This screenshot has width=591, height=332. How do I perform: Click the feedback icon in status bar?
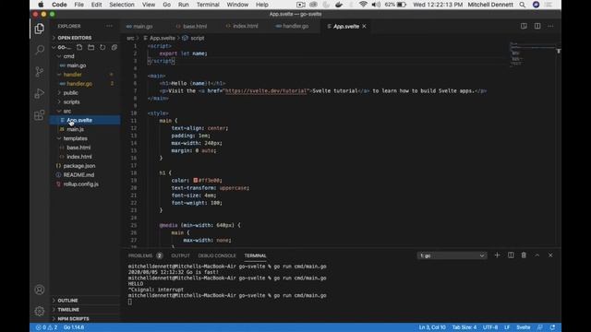539,327
